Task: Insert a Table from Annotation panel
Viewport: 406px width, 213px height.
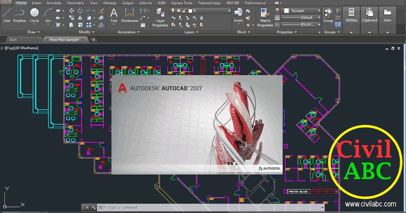Action: click(x=143, y=25)
